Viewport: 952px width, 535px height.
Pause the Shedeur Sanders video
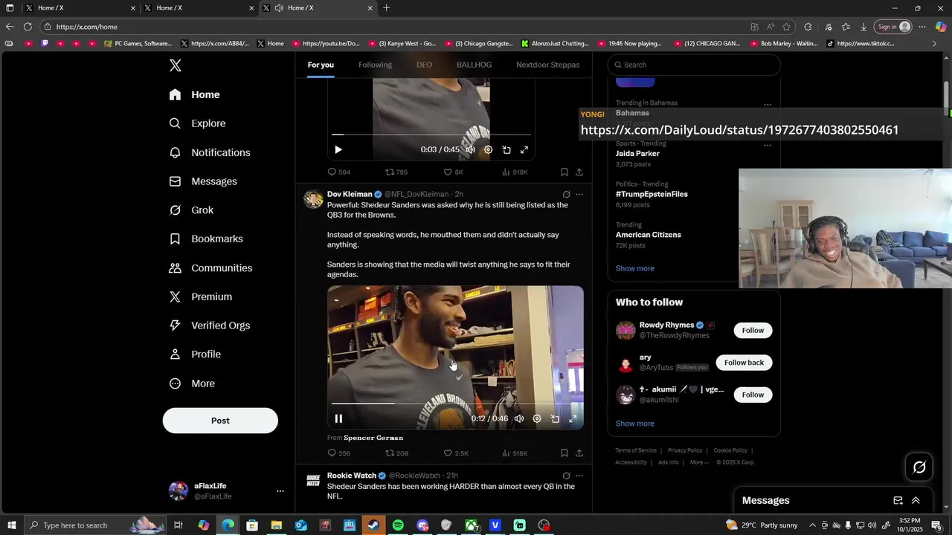[x=338, y=418]
